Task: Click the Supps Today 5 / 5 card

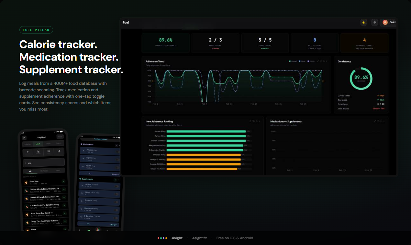Action: pyautogui.click(x=265, y=43)
